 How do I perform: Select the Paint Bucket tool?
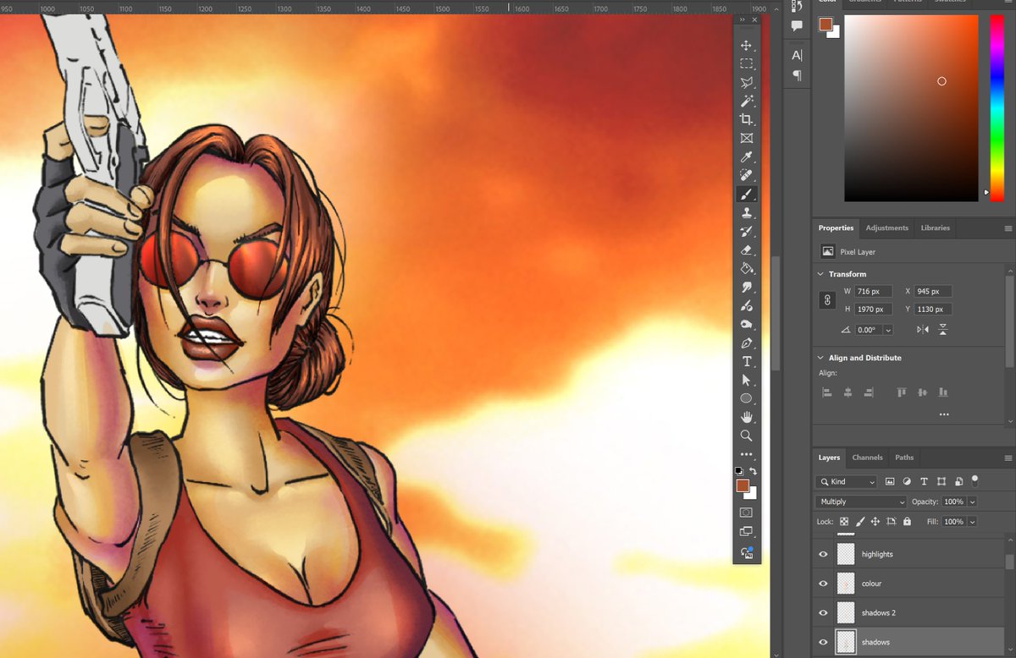[x=746, y=269]
